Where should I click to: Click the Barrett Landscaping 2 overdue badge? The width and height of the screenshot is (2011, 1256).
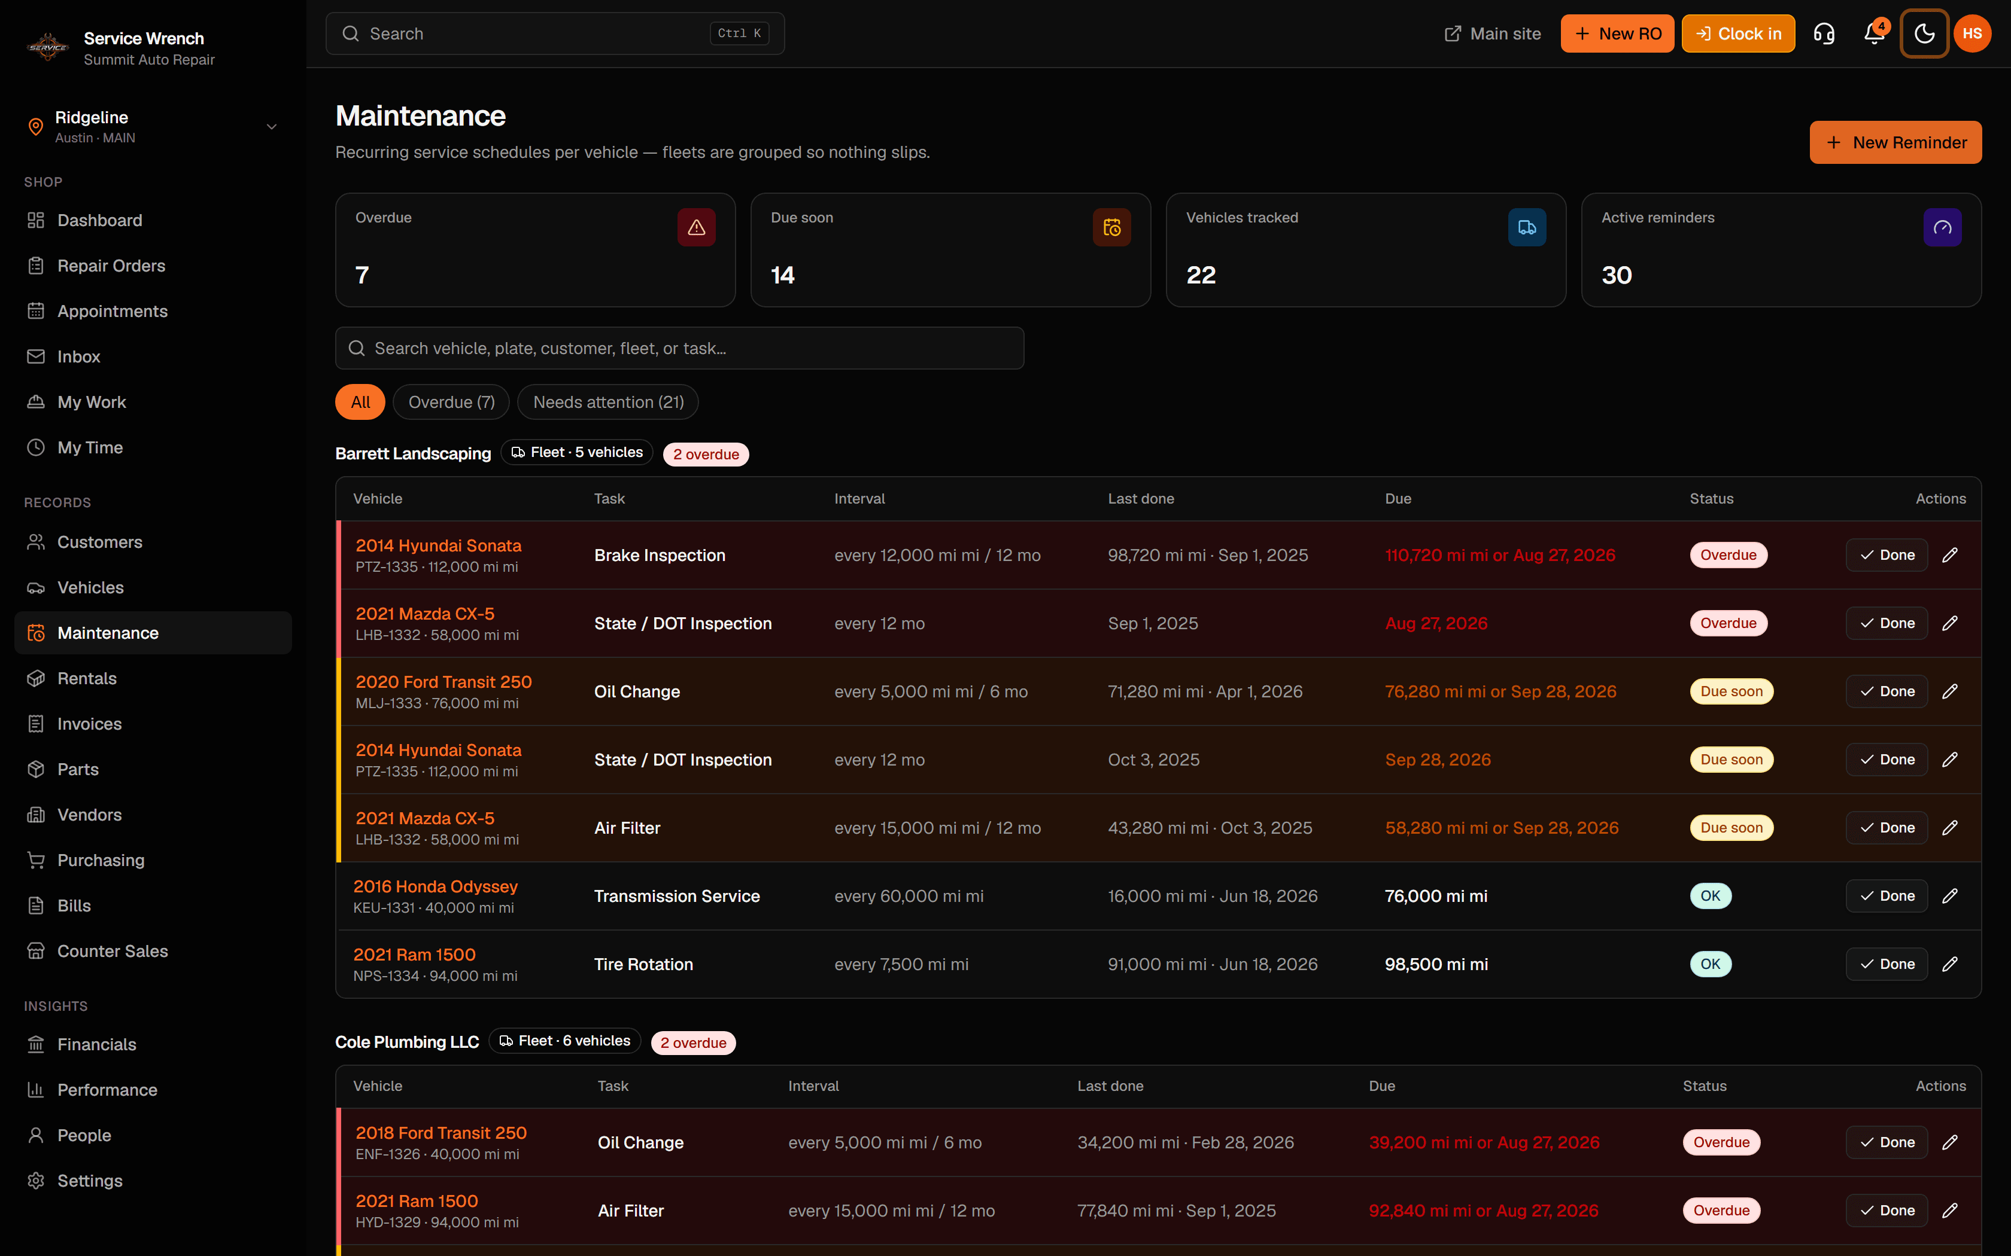click(x=706, y=455)
